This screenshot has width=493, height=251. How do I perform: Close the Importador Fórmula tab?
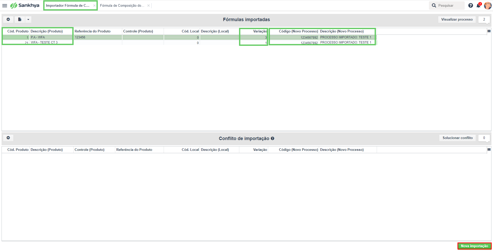(94, 5)
